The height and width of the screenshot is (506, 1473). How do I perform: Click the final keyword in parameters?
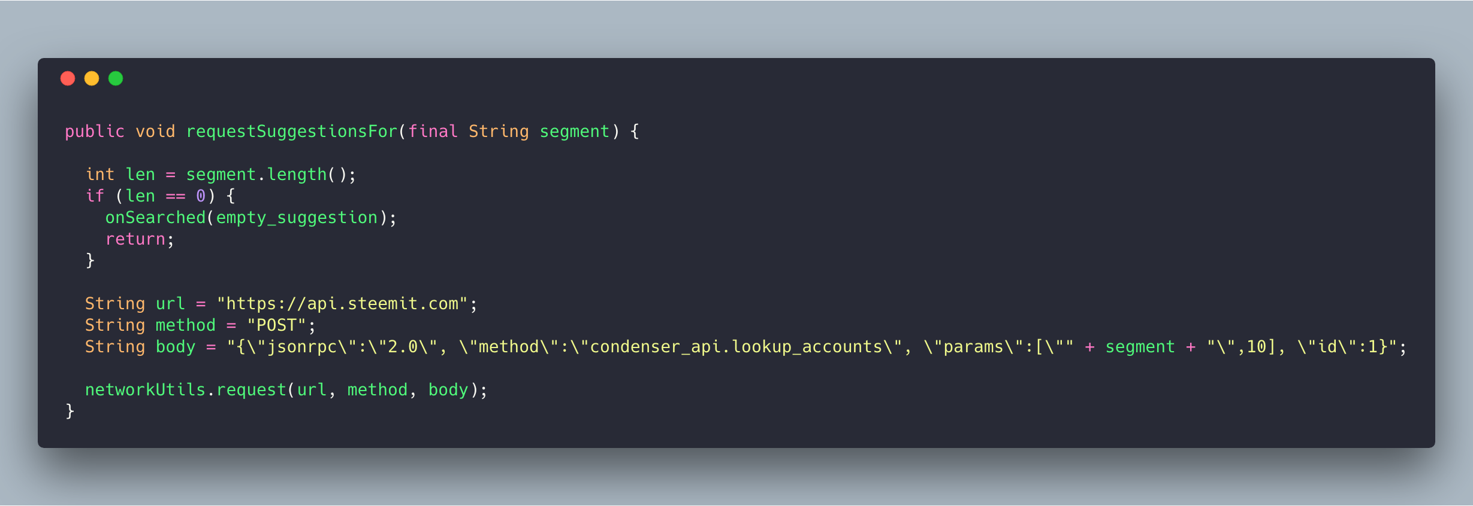click(433, 132)
